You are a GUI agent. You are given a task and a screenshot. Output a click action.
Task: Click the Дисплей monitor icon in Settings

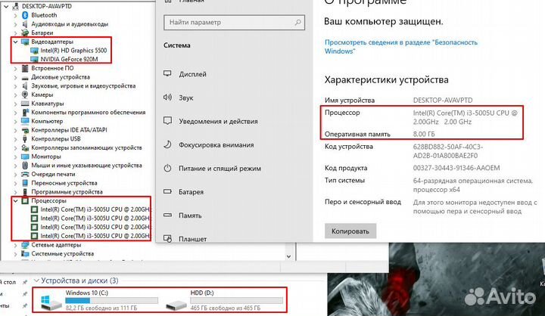pyautogui.click(x=167, y=73)
